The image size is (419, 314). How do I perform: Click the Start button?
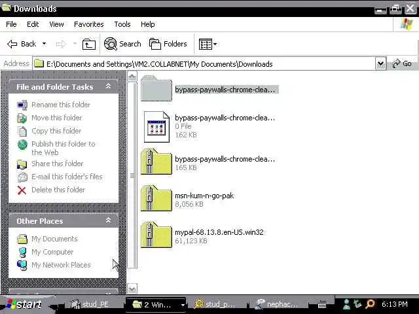coord(26,304)
